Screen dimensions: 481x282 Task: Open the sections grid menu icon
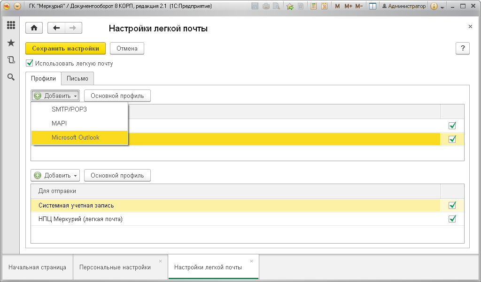(x=11, y=25)
